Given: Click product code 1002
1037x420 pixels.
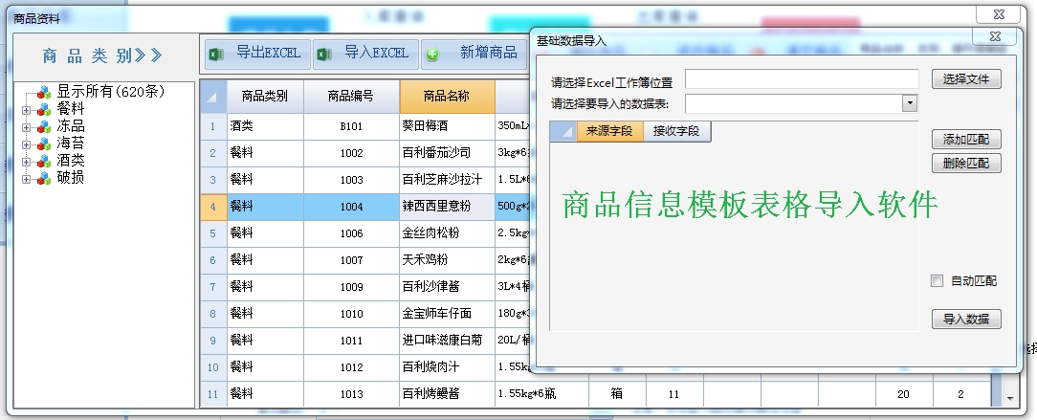Looking at the screenshot, I should 351,153.
